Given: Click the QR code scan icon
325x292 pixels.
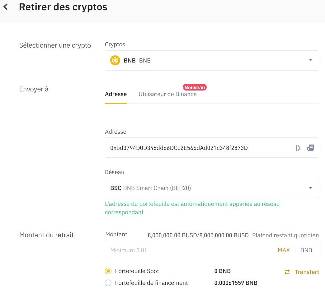Looking at the screenshot, I should click(x=298, y=148).
